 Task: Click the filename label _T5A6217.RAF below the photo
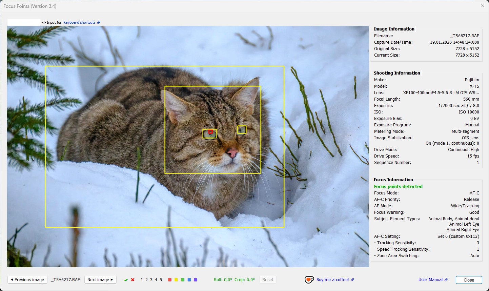pyautogui.click(x=66, y=280)
